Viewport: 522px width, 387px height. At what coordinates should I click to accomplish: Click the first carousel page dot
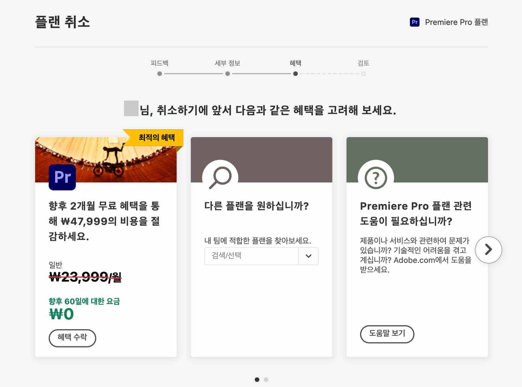point(257,380)
